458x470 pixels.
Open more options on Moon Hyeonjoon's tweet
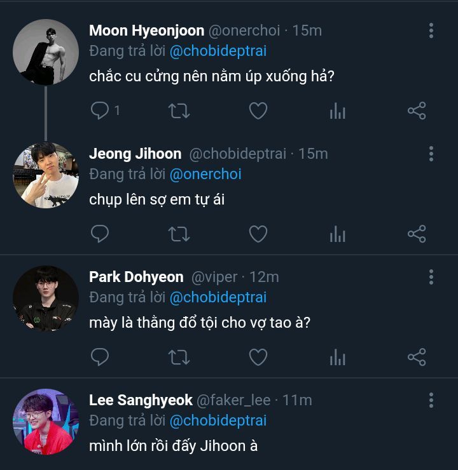(431, 30)
